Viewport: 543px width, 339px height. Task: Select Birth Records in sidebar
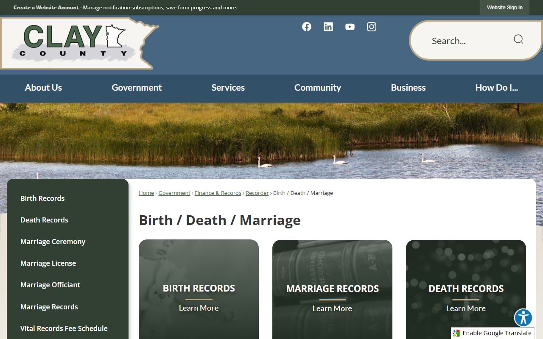tap(42, 198)
